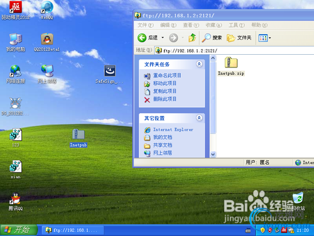Open the 帮助 menu

click(x=259, y=25)
